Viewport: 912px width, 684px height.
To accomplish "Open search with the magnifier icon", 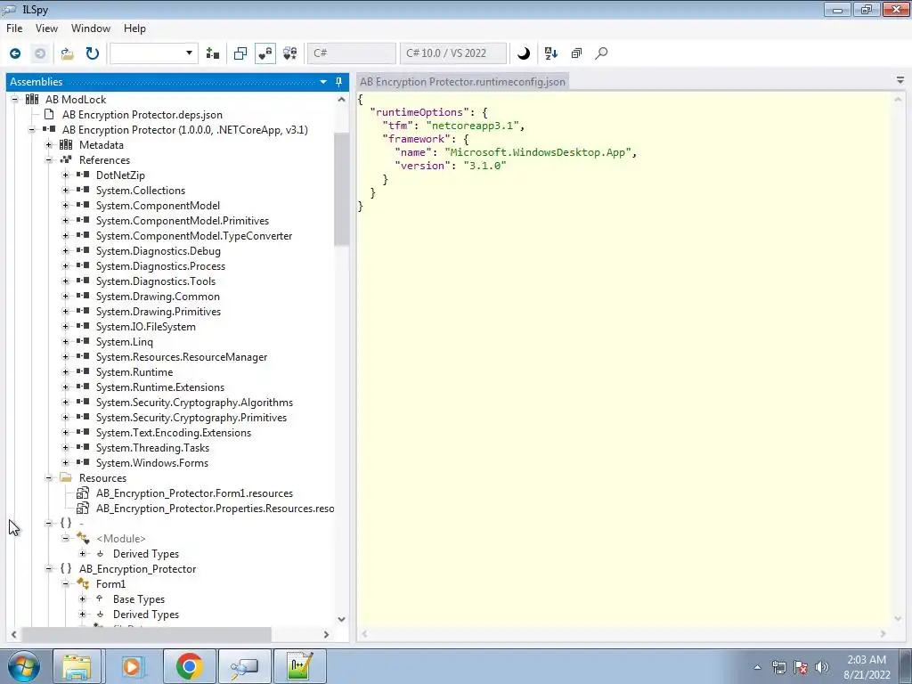I will [601, 53].
